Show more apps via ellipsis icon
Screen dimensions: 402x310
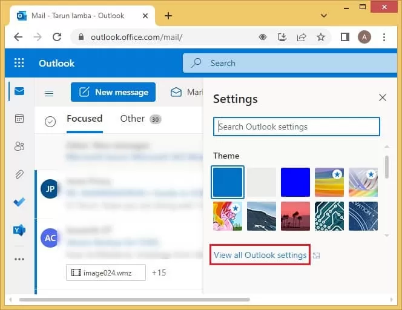[19, 259]
